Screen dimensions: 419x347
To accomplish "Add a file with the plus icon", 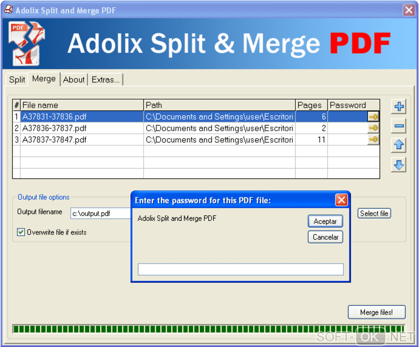I will 399,106.
